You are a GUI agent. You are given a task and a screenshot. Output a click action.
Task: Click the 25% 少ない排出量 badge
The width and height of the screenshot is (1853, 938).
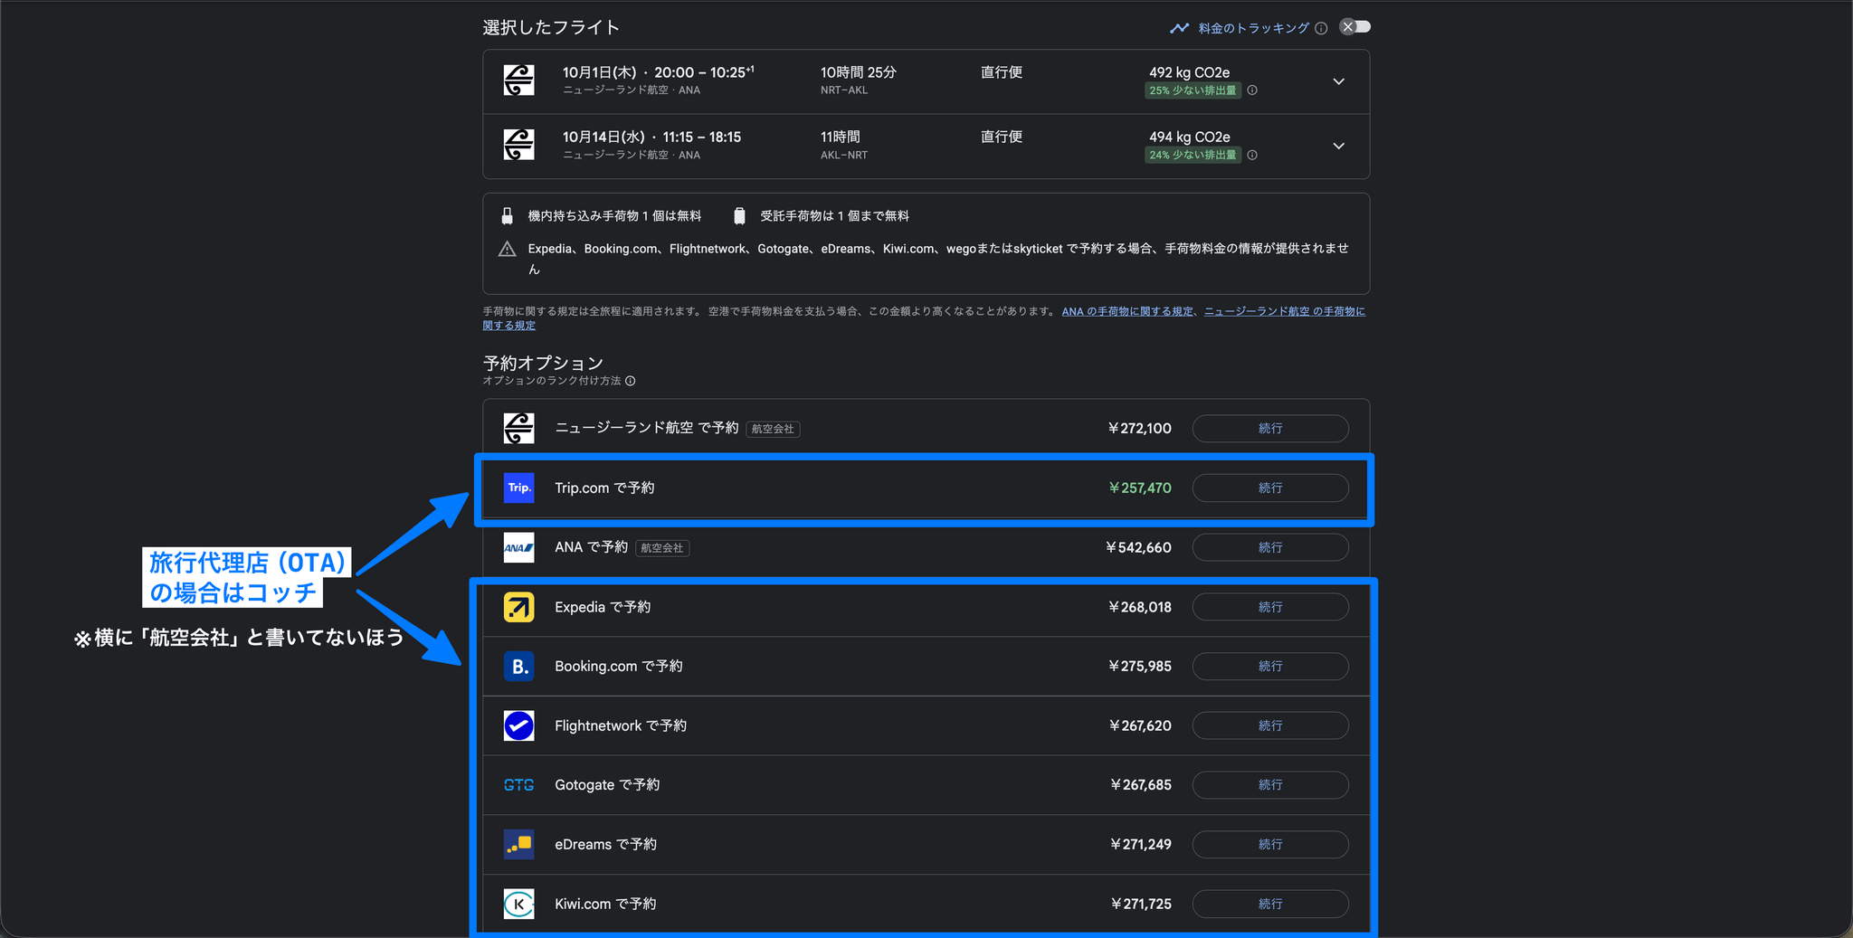[x=1193, y=90]
